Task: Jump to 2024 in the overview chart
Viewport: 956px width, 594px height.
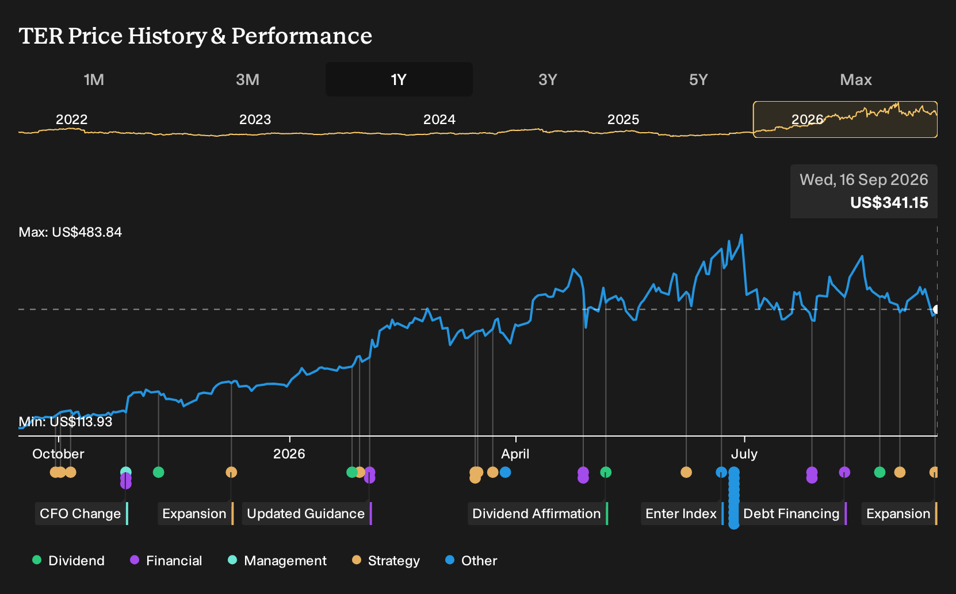Action: [x=439, y=119]
